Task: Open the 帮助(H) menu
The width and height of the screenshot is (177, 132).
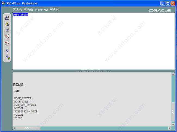Action: point(55,9)
